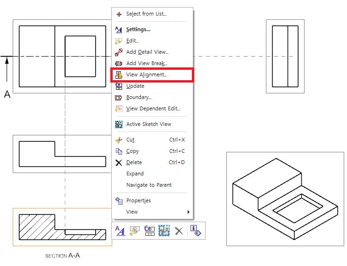Click View Dependent Edit menu entry

(153, 108)
